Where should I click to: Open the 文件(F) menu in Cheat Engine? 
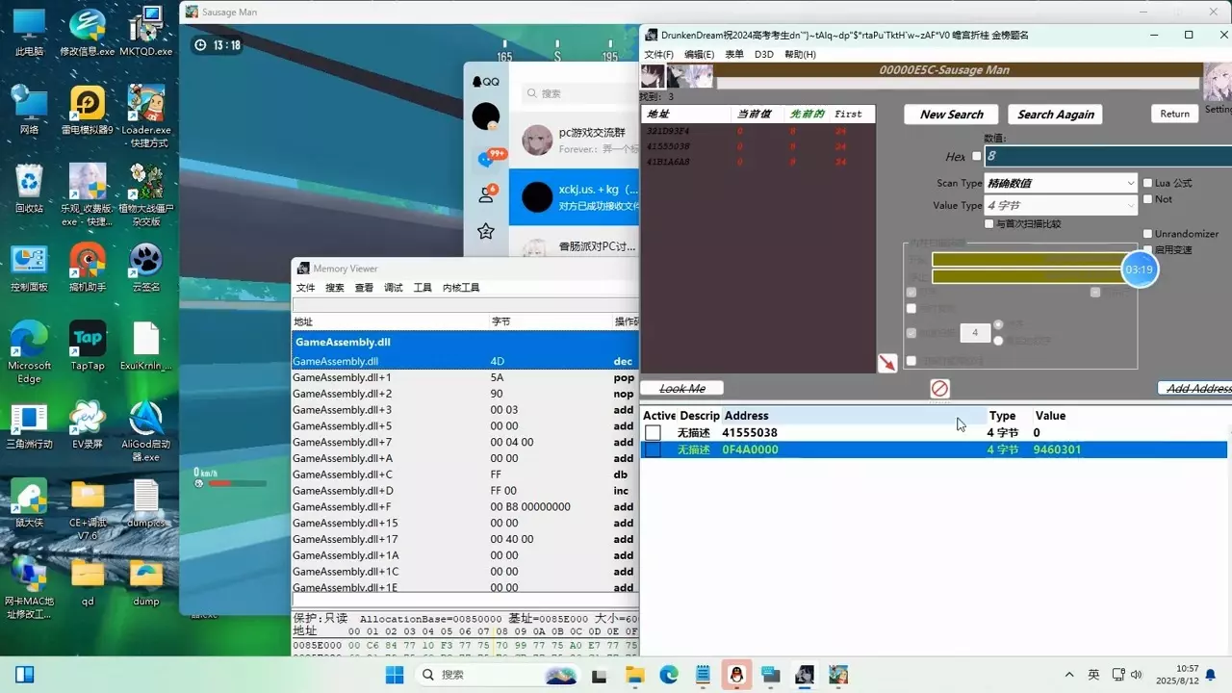(659, 55)
